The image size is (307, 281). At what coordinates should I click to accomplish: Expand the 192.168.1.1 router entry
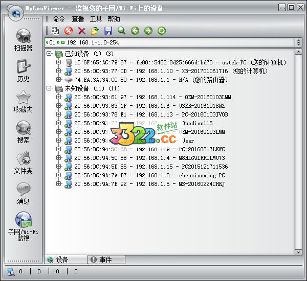pos(59,80)
